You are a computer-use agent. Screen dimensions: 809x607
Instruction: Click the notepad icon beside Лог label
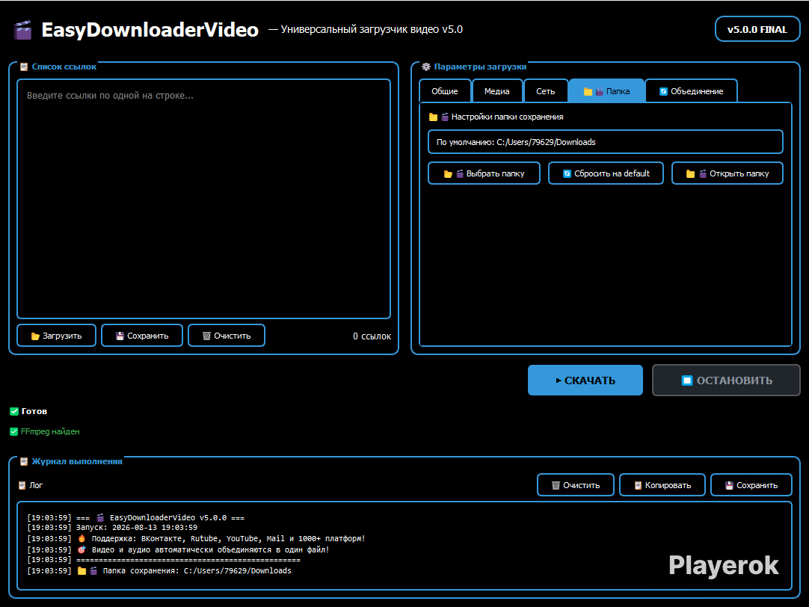pos(22,485)
